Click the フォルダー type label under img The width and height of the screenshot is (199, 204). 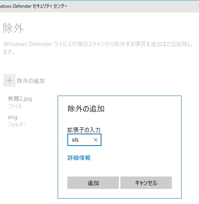tap(17, 125)
